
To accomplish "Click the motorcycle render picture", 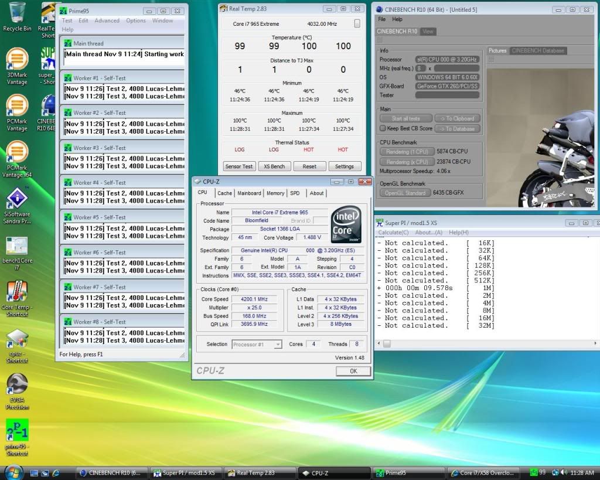I will pos(541,137).
